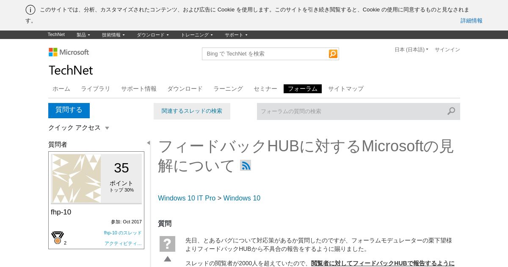Go to the ライブラリ tab
The height and width of the screenshot is (267, 508).
pyautogui.click(x=96, y=89)
